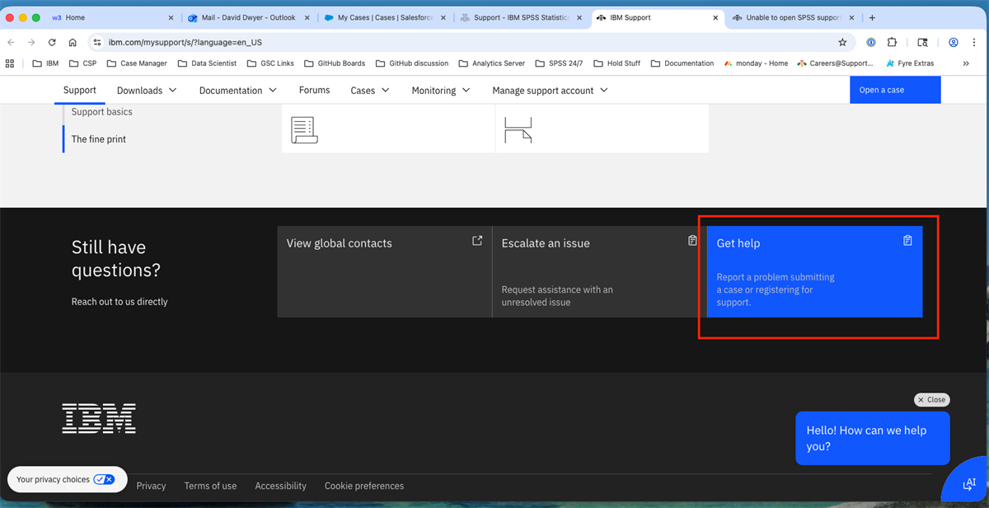Expand the Downloads dropdown menu
This screenshot has width=989, height=508.
coord(147,91)
